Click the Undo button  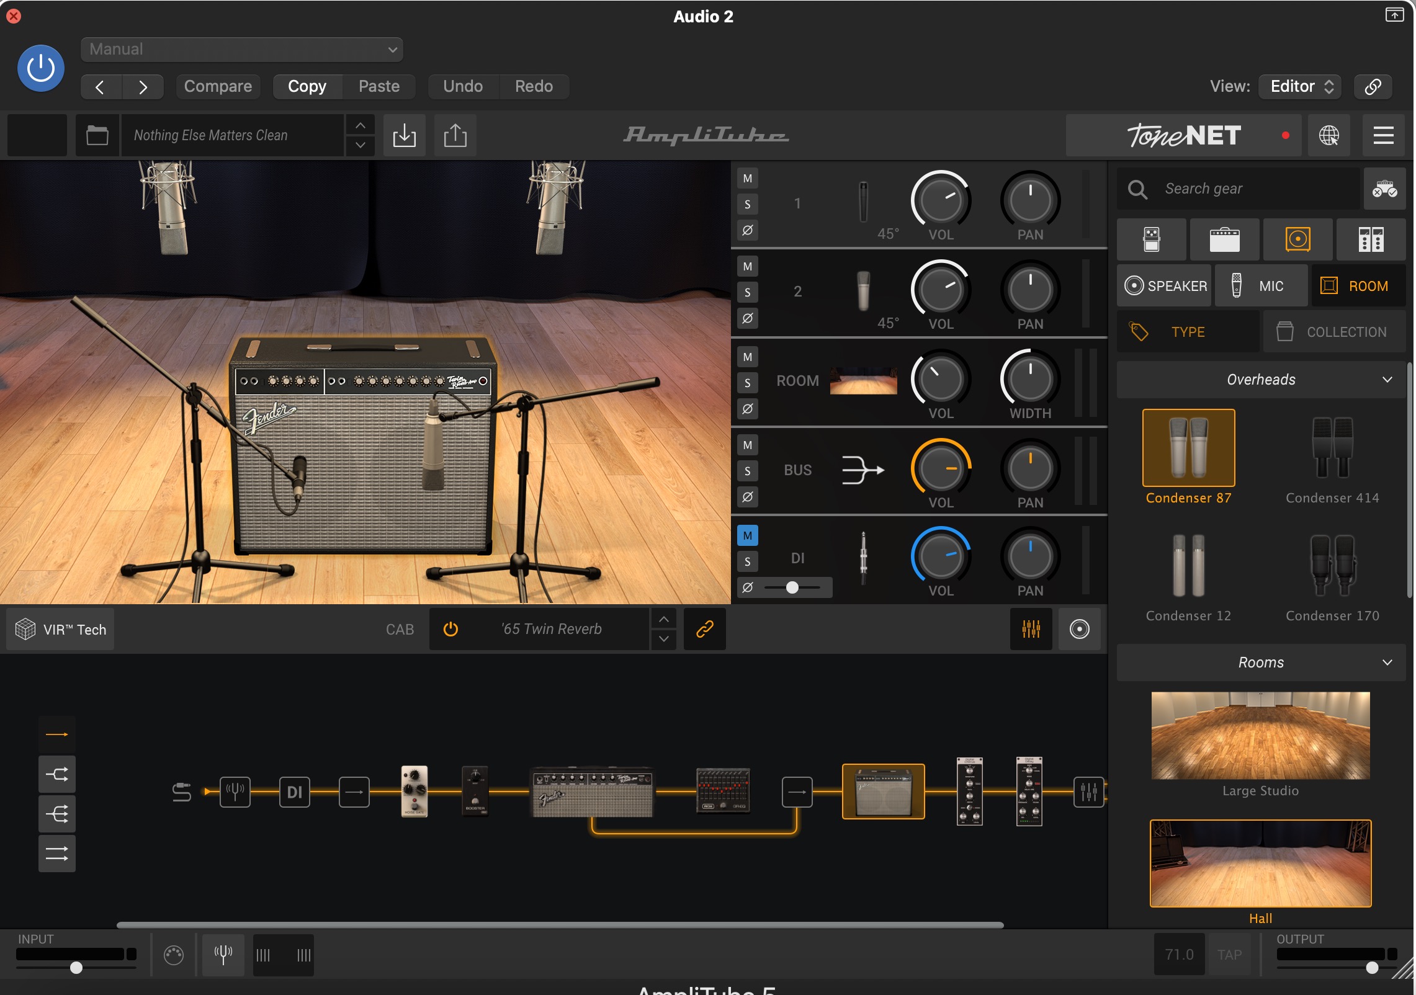[463, 86]
